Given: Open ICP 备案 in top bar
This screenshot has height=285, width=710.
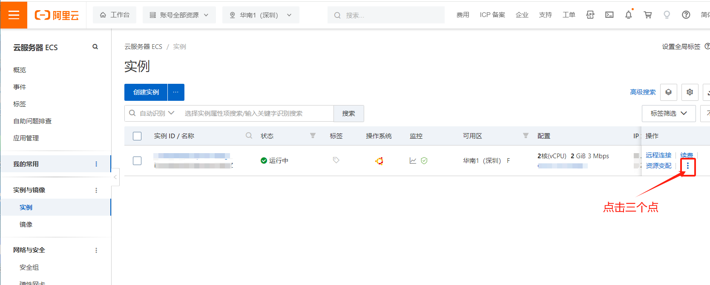Looking at the screenshot, I should [x=492, y=15].
